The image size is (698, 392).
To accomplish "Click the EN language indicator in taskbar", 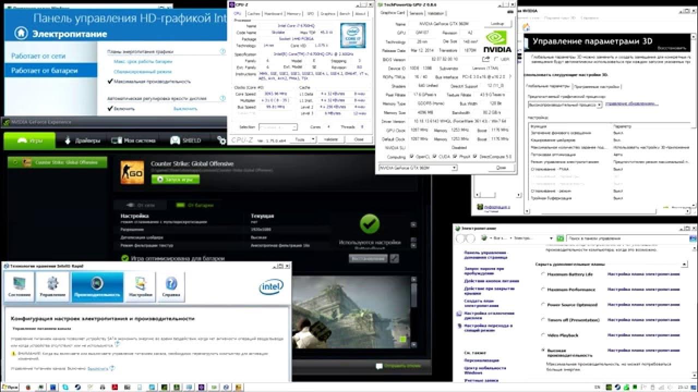I will (597, 387).
